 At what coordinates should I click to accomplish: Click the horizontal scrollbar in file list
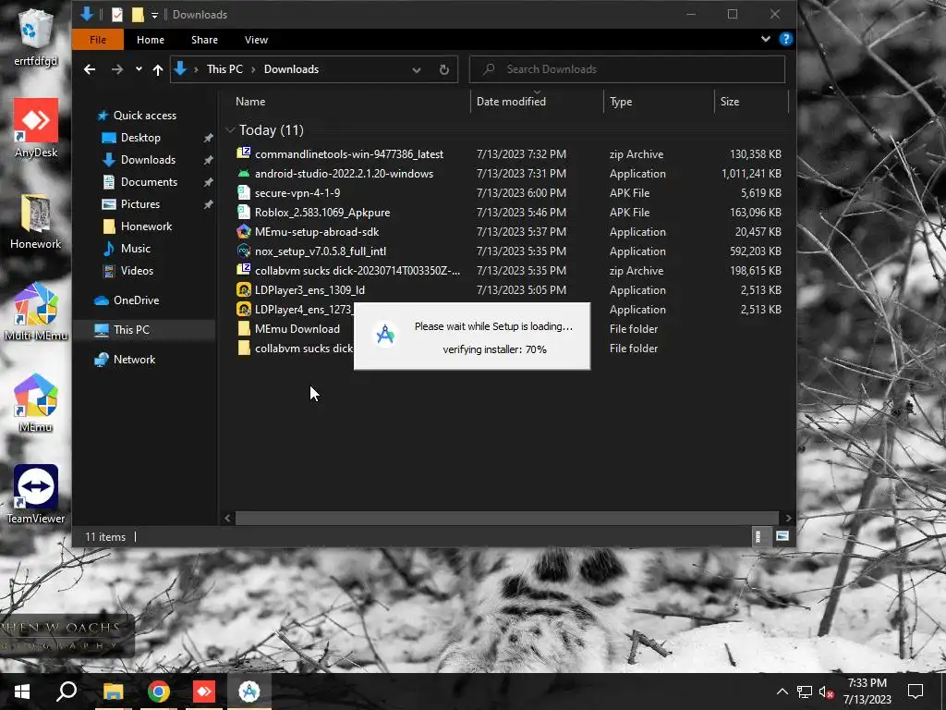coord(507,518)
